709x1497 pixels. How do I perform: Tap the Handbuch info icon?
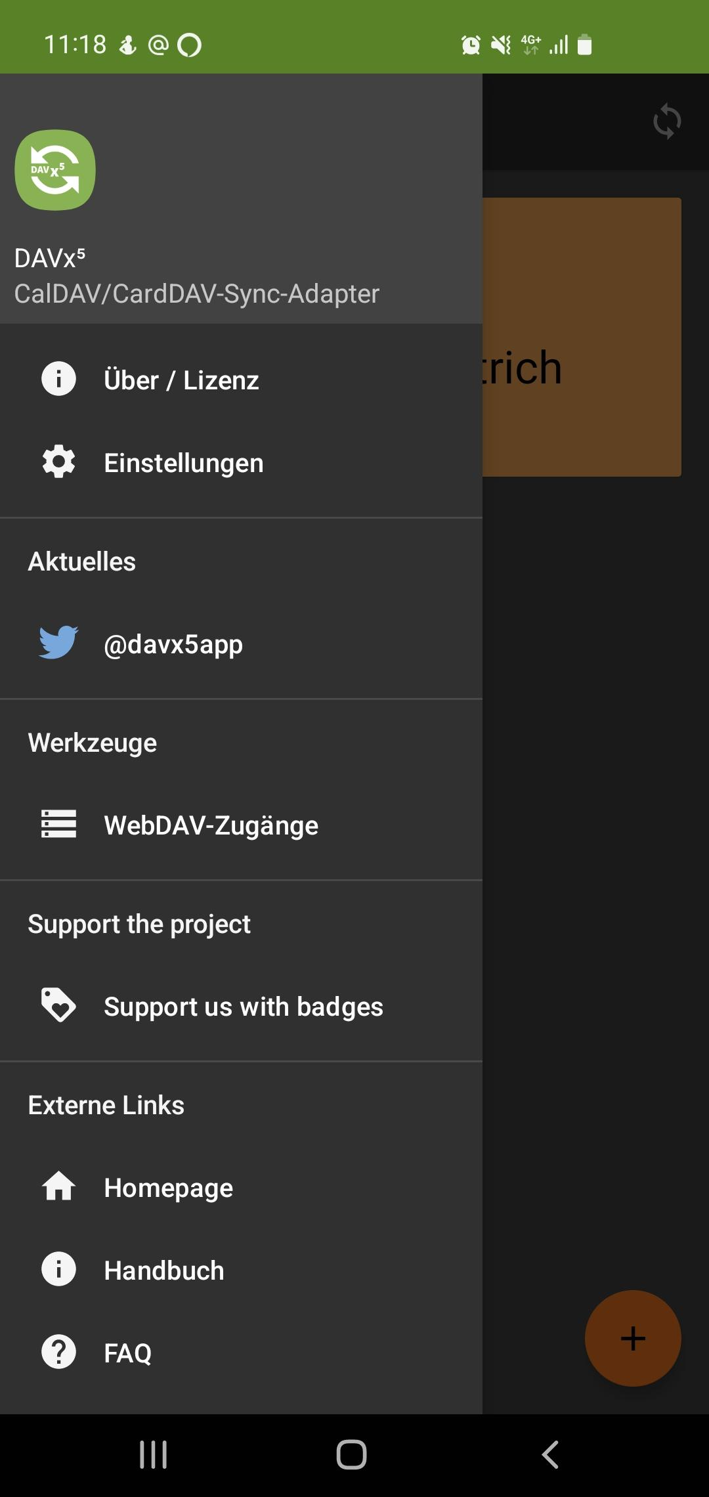(x=58, y=1269)
